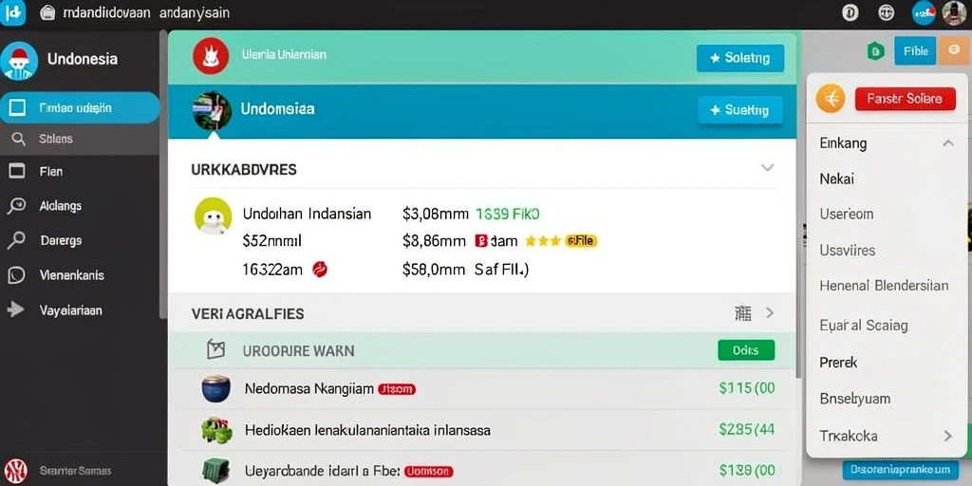
Task: Click the green Odits button
Action: pos(746,350)
